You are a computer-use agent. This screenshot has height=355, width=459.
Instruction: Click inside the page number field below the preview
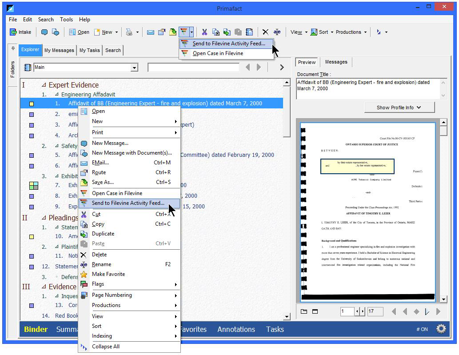click(348, 311)
